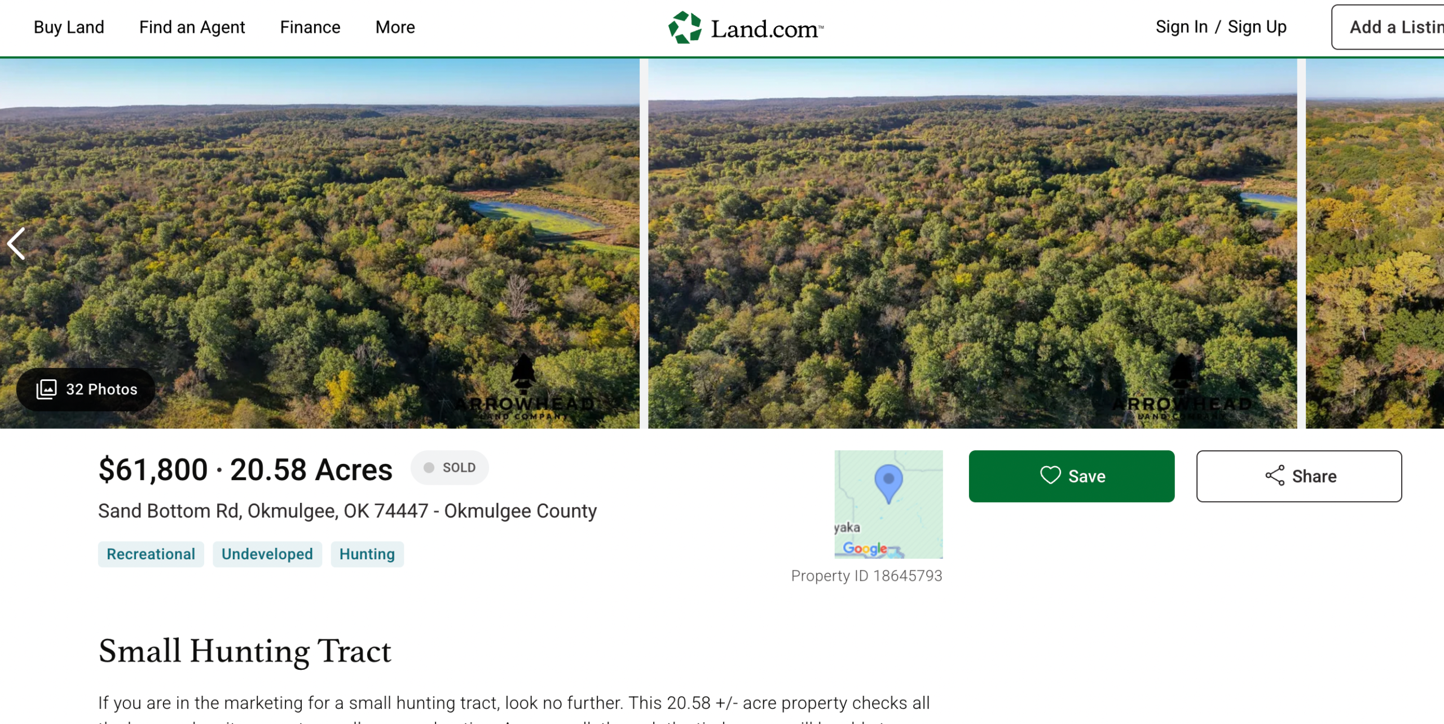Click the Add a Listing button
Image resolution: width=1444 pixels, height=724 pixels.
click(1393, 27)
